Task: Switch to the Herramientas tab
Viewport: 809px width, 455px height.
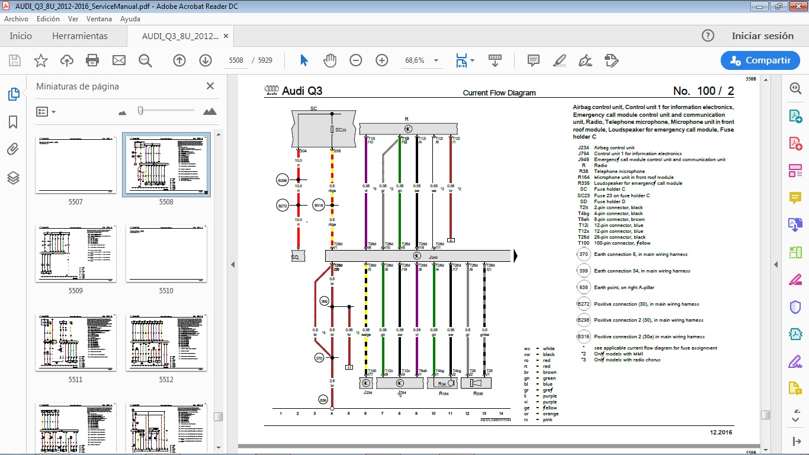Action: tap(80, 36)
